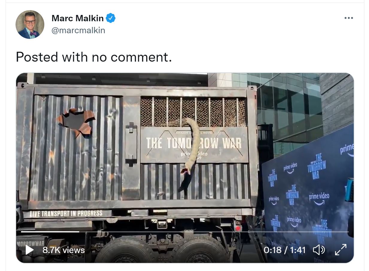Click the 'Posted with no comment.' tweet text
Image resolution: width=369 pixels, height=271 pixels.
(94, 57)
